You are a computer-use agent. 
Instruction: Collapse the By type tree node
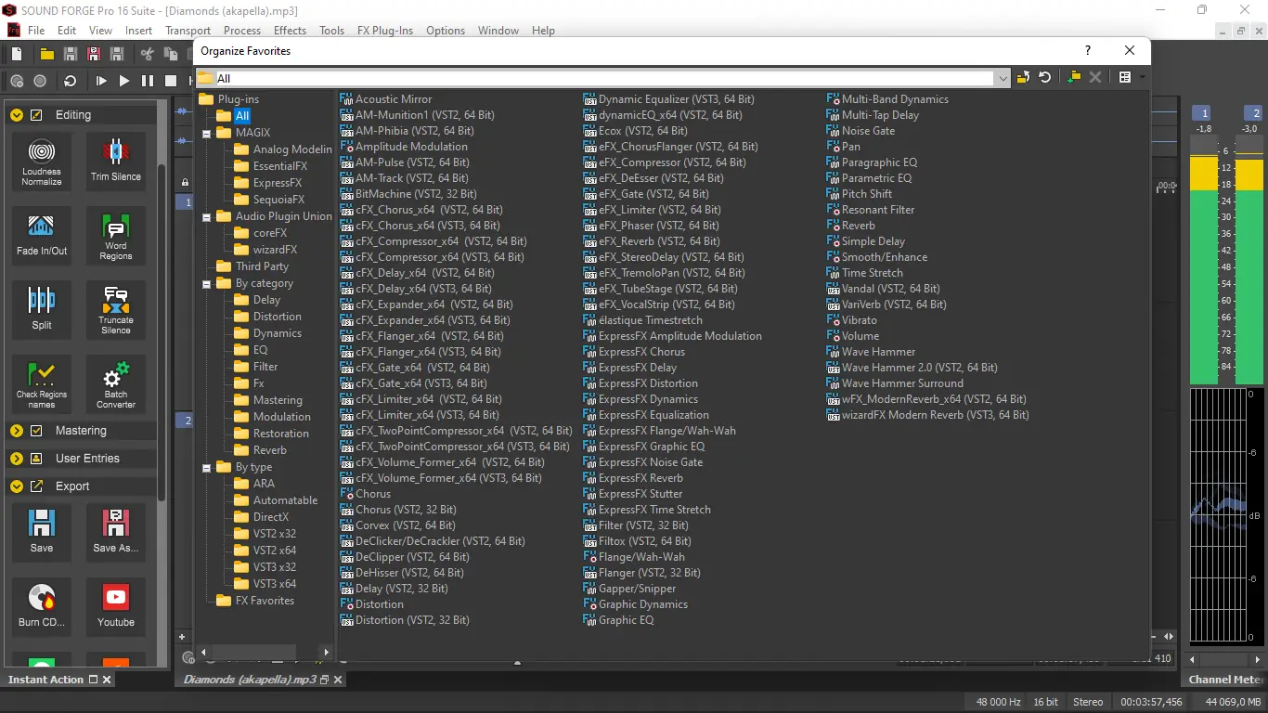pos(206,468)
